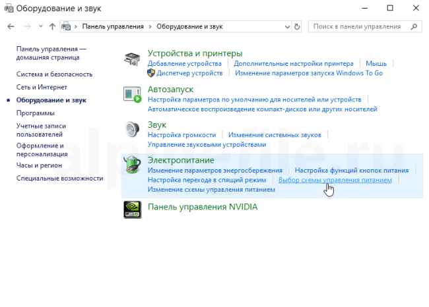The height and width of the screenshot is (307, 429).
Task: Open the Devices and Printers icon
Action: coord(132,59)
